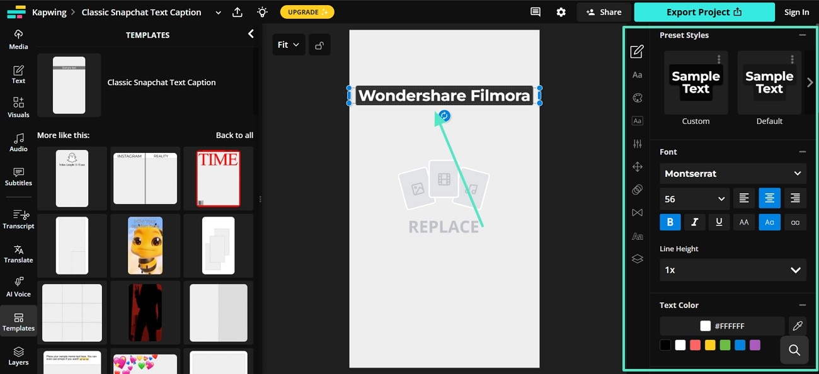Show next preset styles arrow
819x374 pixels.
click(810, 82)
